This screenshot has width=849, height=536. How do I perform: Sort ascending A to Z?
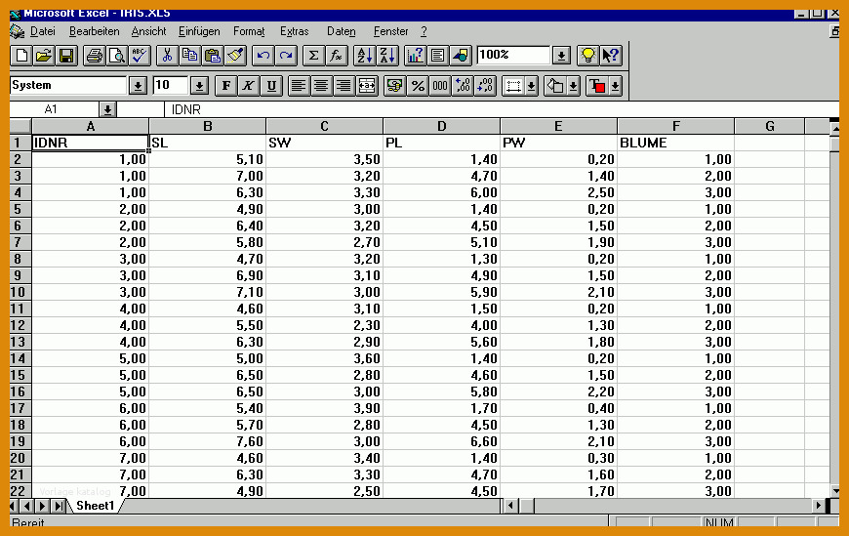(364, 56)
